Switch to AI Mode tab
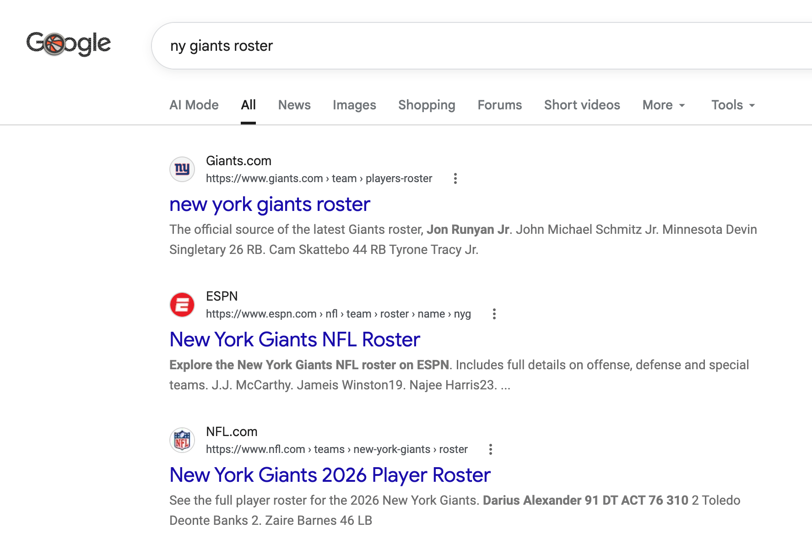812x539 pixels. click(x=194, y=105)
